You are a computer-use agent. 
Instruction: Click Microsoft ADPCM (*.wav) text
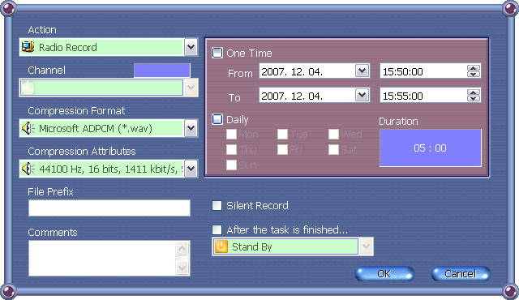tap(96, 128)
